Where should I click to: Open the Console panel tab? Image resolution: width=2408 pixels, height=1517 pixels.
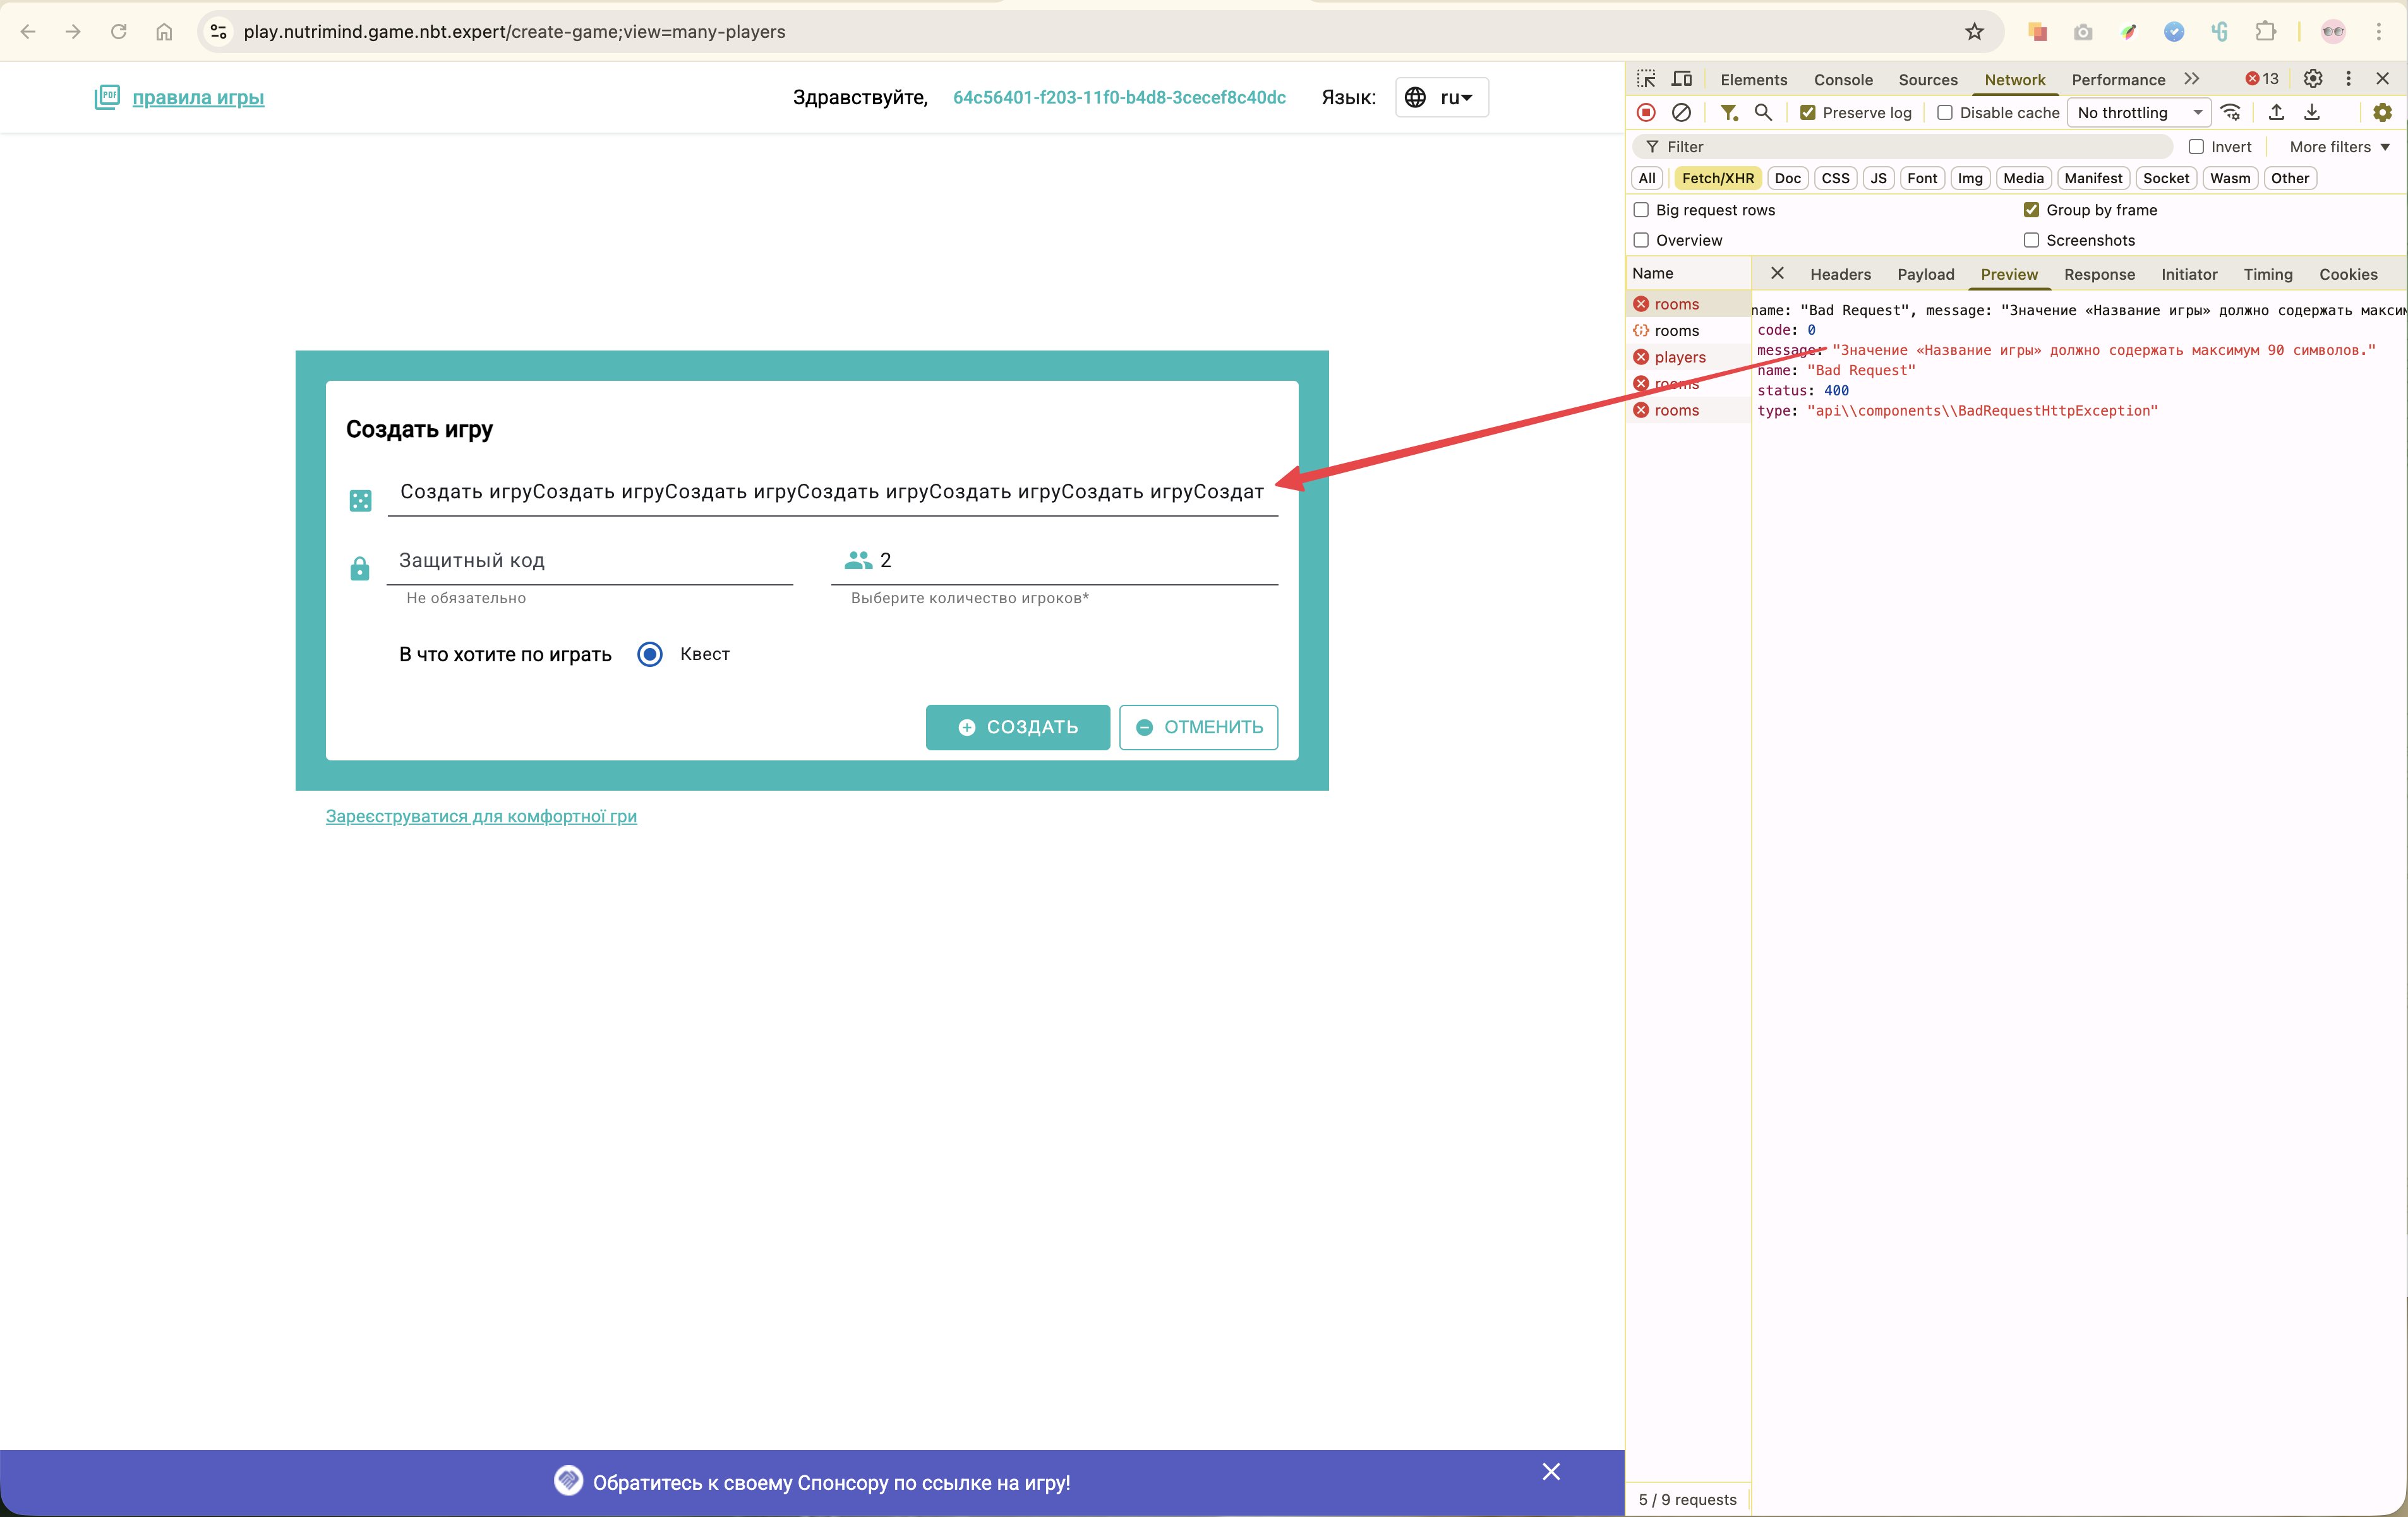pyautogui.click(x=1843, y=80)
